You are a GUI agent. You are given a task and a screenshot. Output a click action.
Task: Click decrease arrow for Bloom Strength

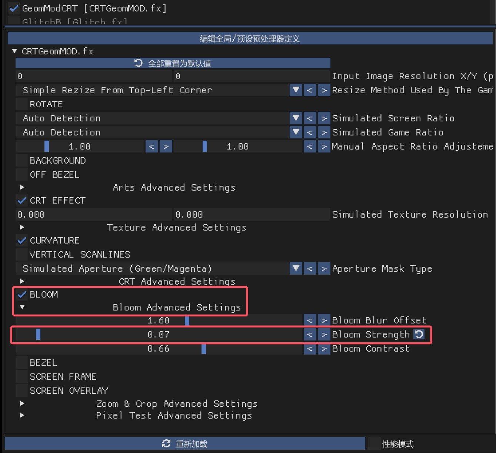coord(310,335)
